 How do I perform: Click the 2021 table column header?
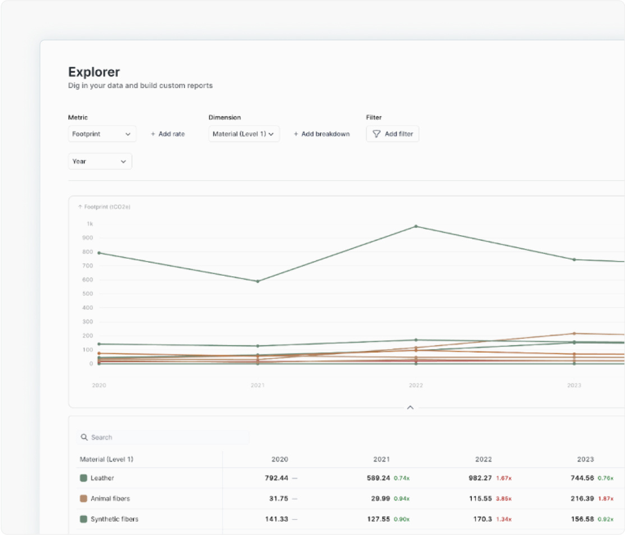(x=382, y=459)
